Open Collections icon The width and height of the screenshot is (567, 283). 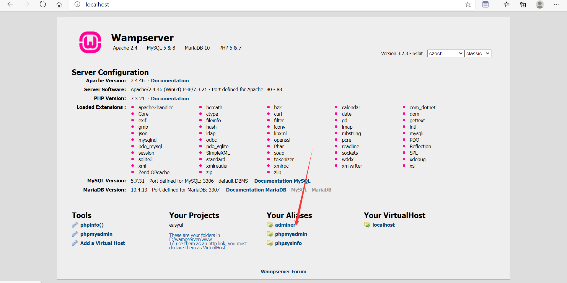(x=523, y=4)
